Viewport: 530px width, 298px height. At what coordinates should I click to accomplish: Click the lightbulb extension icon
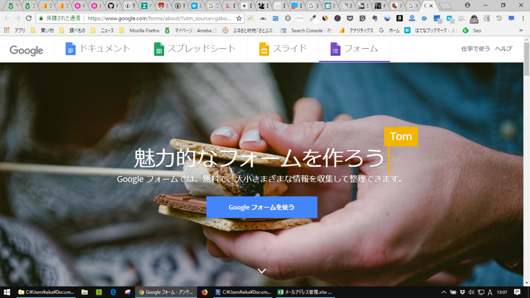tap(362, 18)
